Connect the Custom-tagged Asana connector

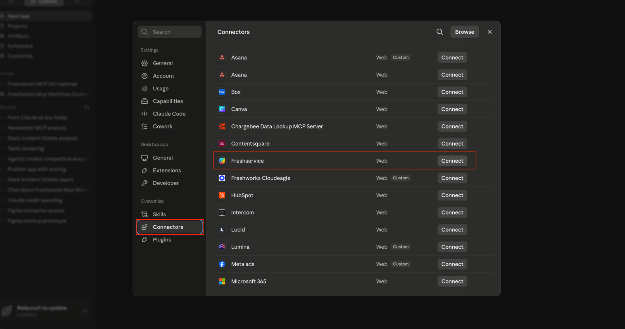pyautogui.click(x=452, y=58)
